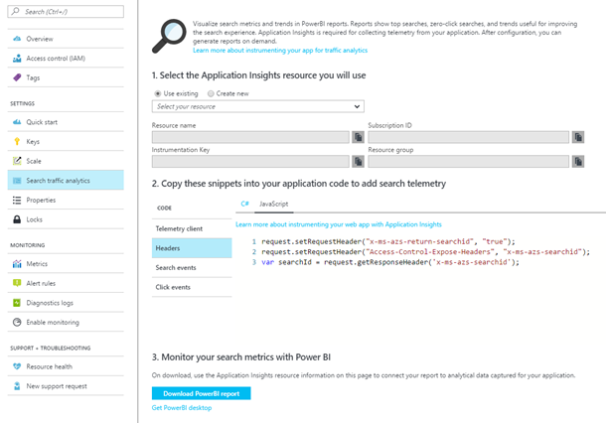Click code line starting with "var searchId"
This screenshot has width=606, height=423.
(x=390, y=262)
